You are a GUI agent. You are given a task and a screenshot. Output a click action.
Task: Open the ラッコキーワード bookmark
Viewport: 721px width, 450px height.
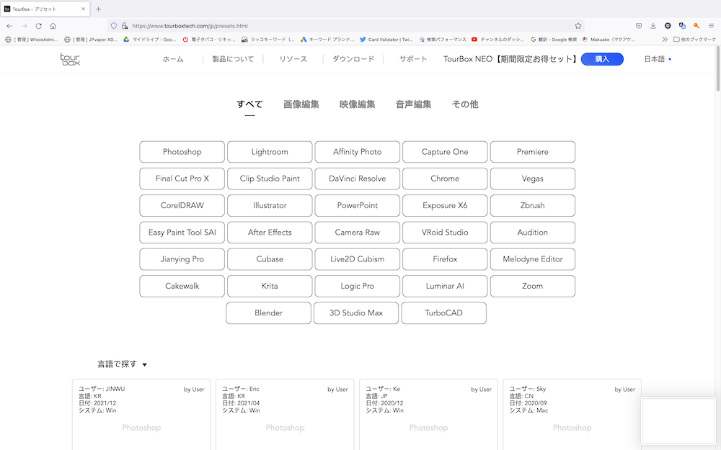(x=267, y=40)
